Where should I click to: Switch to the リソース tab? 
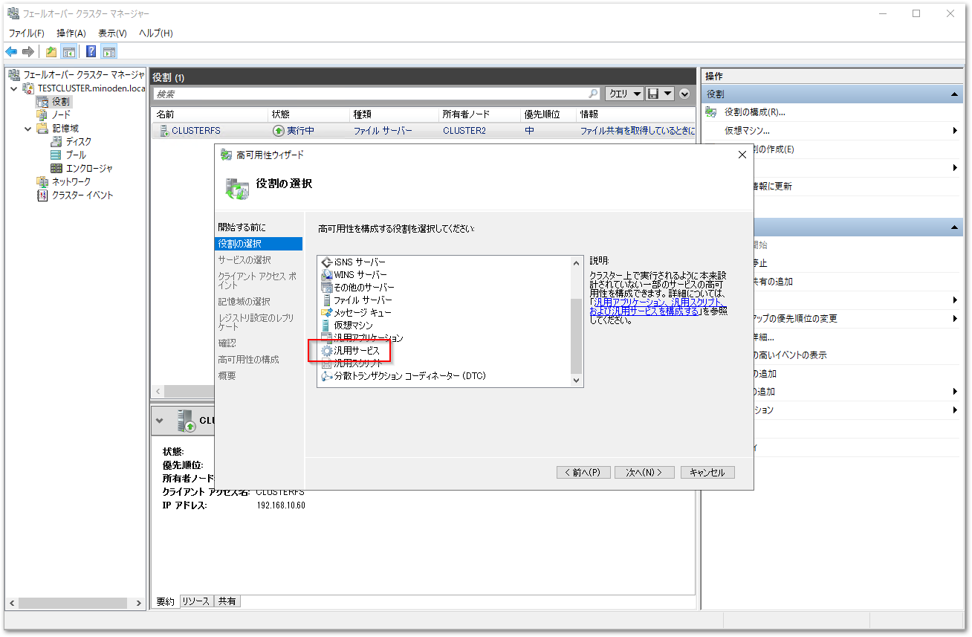click(195, 601)
